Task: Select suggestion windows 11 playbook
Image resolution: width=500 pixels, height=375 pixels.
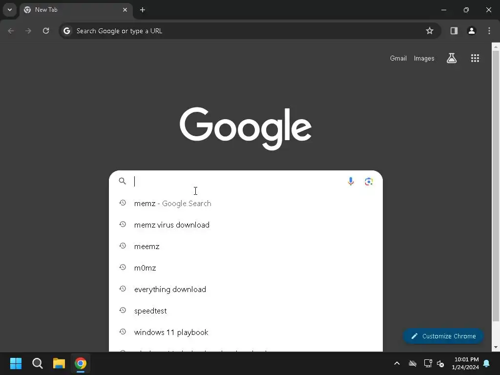Action: (246, 332)
